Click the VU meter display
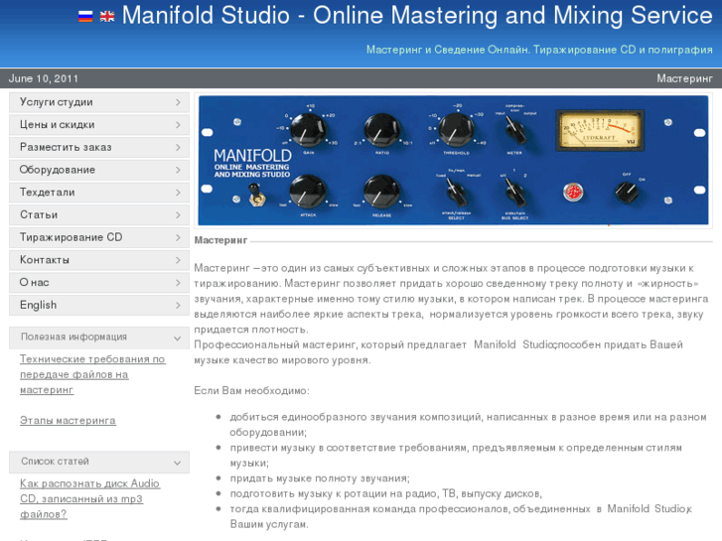The width and height of the screenshot is (722, 541). (x=599, y=130)
